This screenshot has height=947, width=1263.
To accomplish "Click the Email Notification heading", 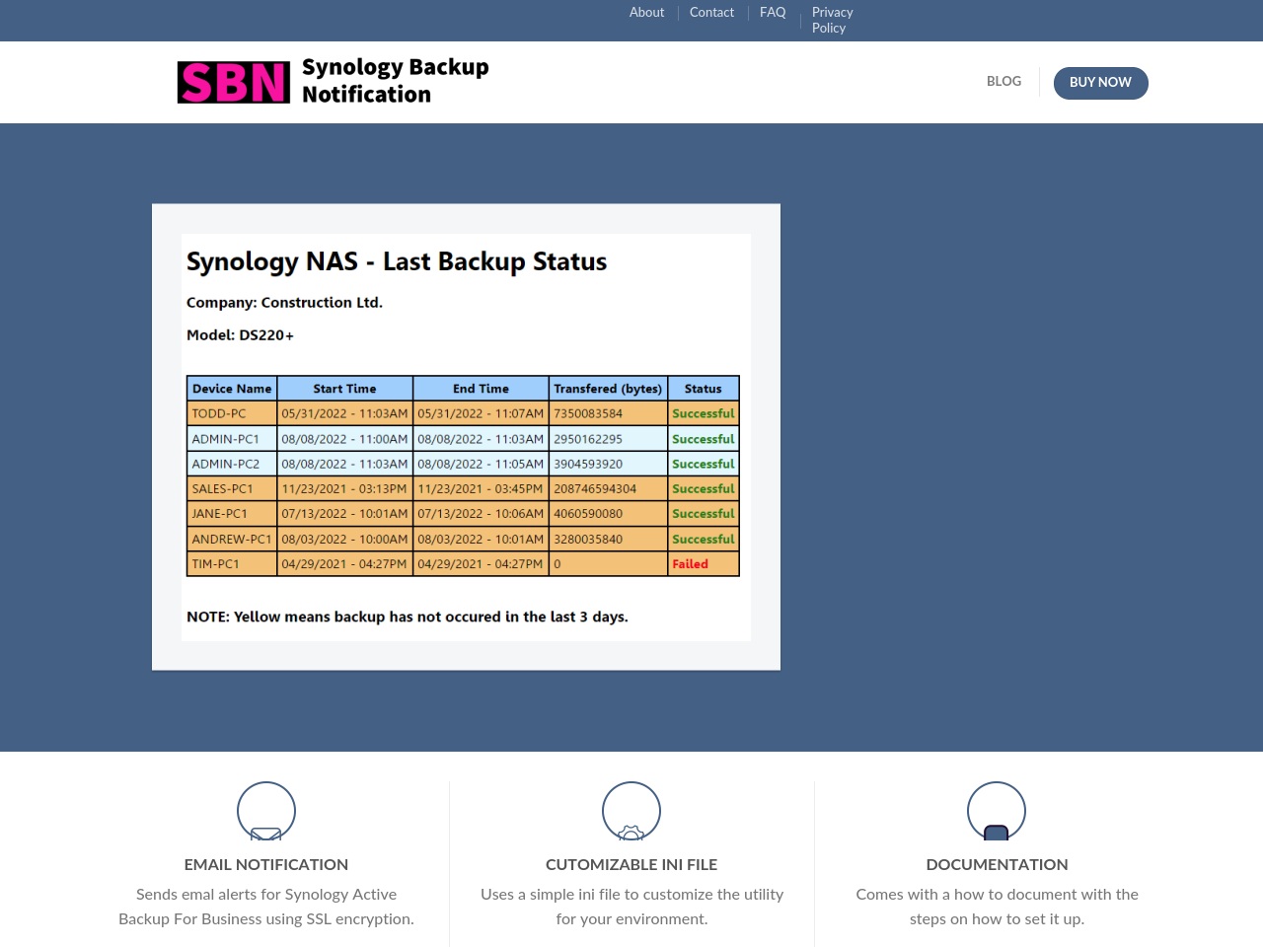I will pyautogui.click(x=266, y=864).
